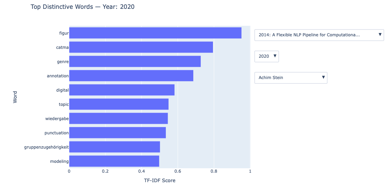Select the 'digital' bar
392x192 pixels.
click(x=122, y=90)
